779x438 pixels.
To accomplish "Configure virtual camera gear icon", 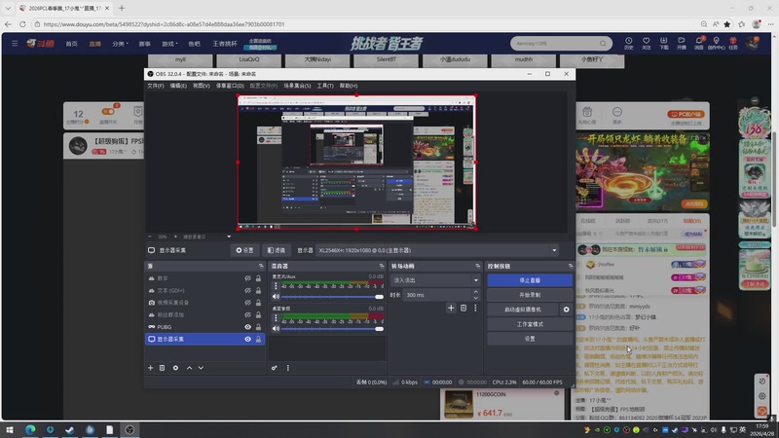I will click(566, 310).
